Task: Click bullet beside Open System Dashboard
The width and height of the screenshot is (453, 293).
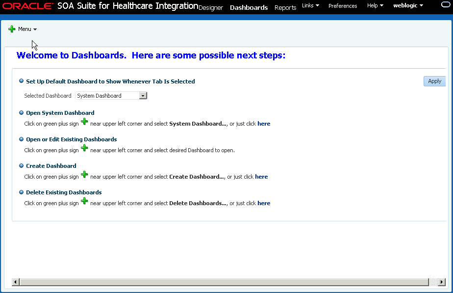Action: coord(22,112)
